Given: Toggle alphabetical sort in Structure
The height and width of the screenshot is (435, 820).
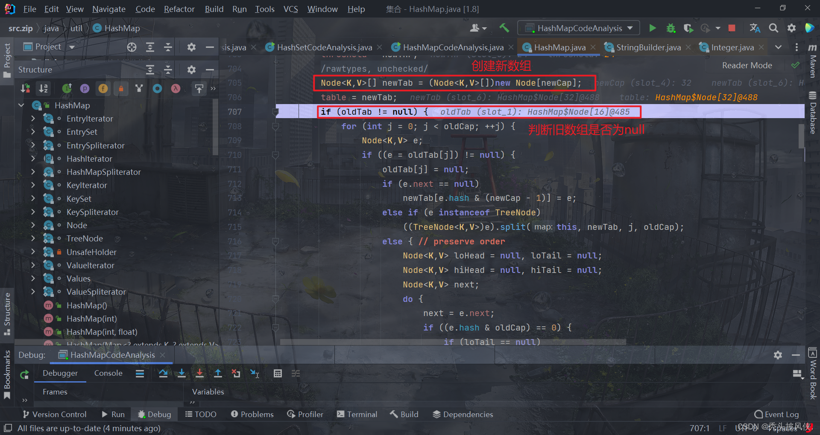Looking at the screenshot, I should point(44,88).
